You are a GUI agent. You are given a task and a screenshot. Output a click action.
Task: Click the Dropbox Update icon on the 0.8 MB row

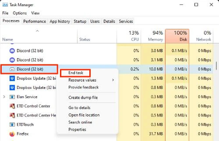12,88
